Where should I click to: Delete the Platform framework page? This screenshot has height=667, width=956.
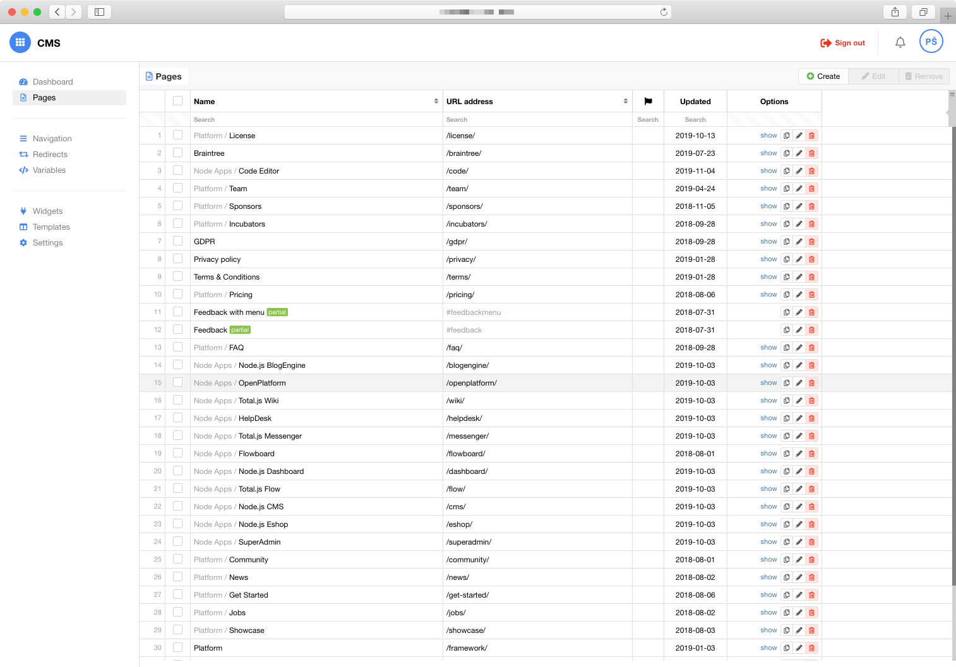click(812, 648)
